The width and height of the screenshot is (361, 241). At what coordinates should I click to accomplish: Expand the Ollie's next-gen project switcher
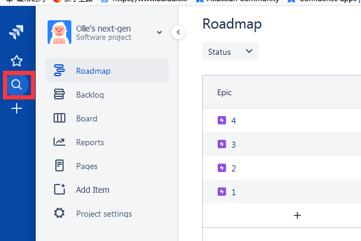point(159,33)
